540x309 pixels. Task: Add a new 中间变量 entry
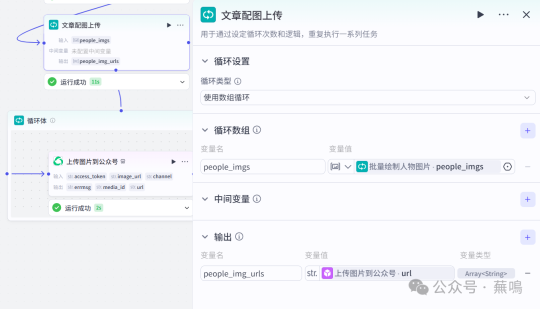[527, 199]
